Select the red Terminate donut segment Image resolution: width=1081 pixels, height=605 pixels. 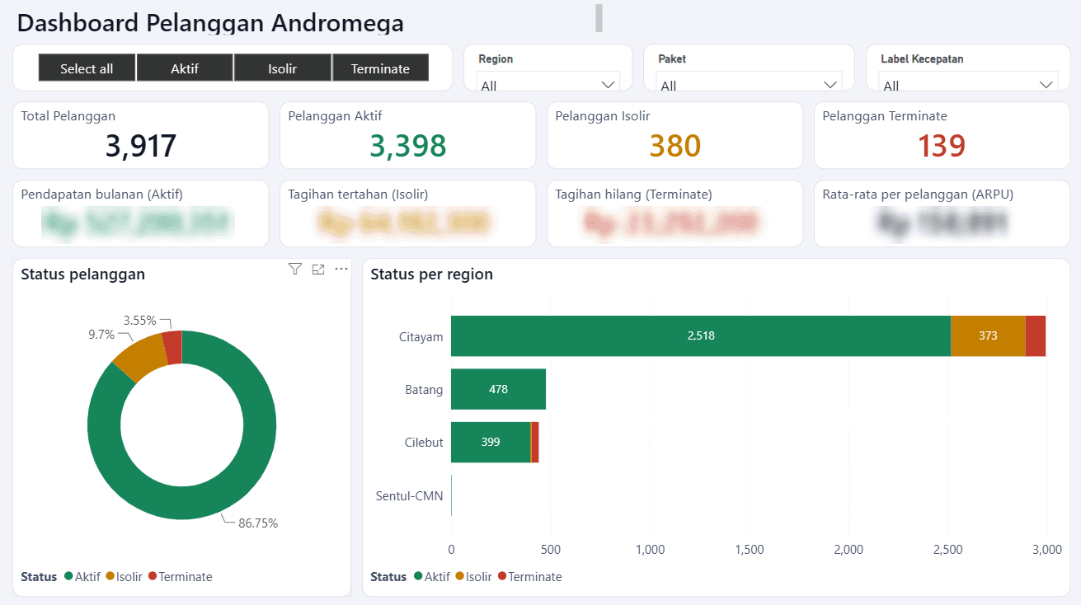point(172,346)
